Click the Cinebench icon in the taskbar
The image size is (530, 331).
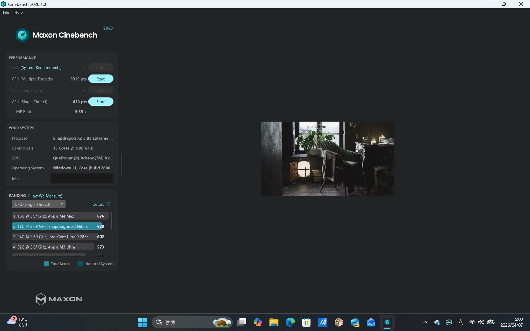pyautogui.click(x=387, y=322)
